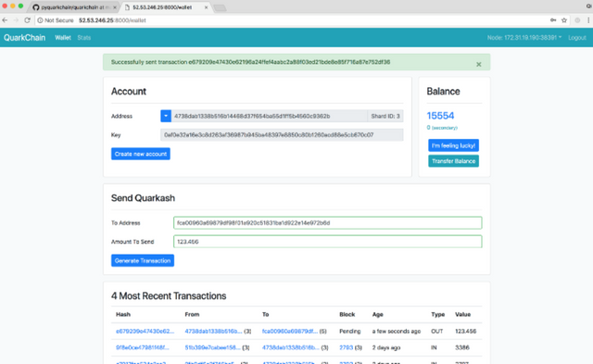Click the browser back arrow
Viewport: 593px width, 364px height.
(5, 20)
